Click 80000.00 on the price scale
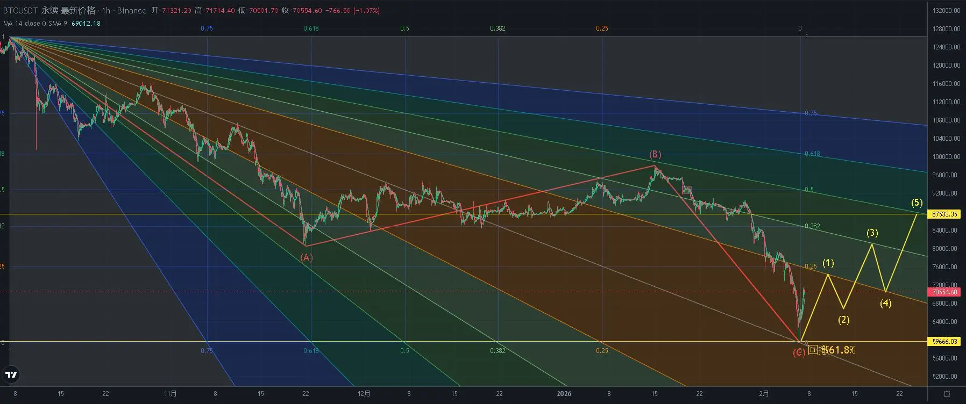966x404 pixels. 946,249
